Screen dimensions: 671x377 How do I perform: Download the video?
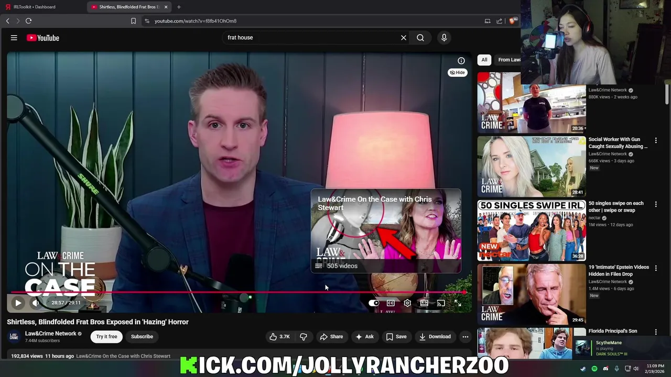(435, 337)
